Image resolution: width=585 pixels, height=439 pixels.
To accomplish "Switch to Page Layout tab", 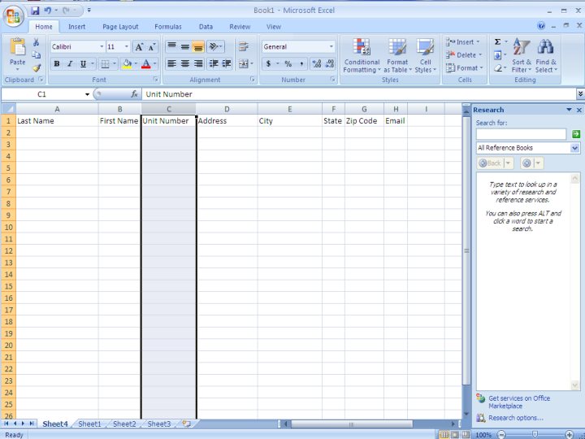I will pos(120,27).
